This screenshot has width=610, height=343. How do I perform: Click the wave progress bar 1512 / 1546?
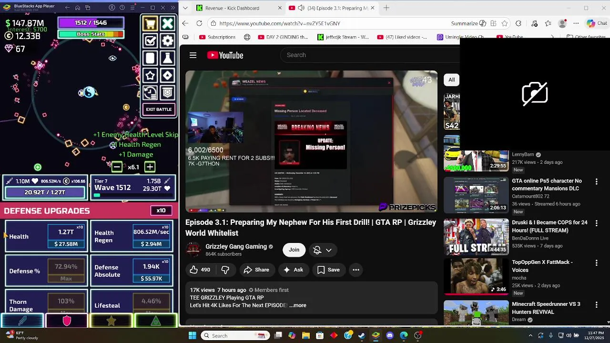click(x=91, y=23)
